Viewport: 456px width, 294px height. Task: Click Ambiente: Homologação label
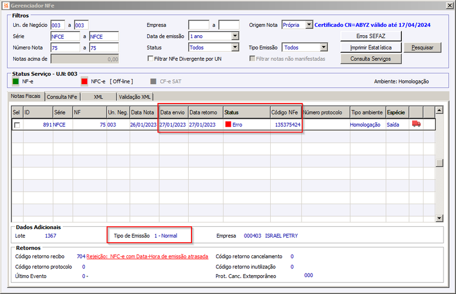[401, 81]
